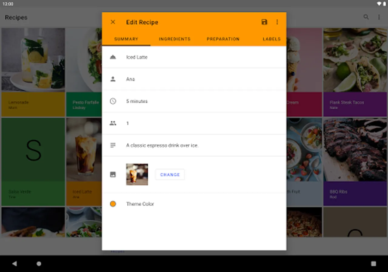The width and height of the screenshot is (388, 272).
Task: Click the image icon beside the thumbnail
Action: tap(113, 174)
